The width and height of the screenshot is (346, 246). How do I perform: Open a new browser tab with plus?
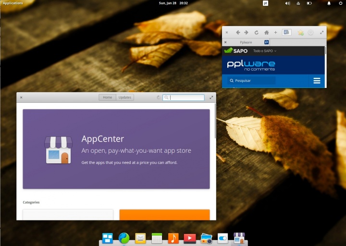(275, 33)
